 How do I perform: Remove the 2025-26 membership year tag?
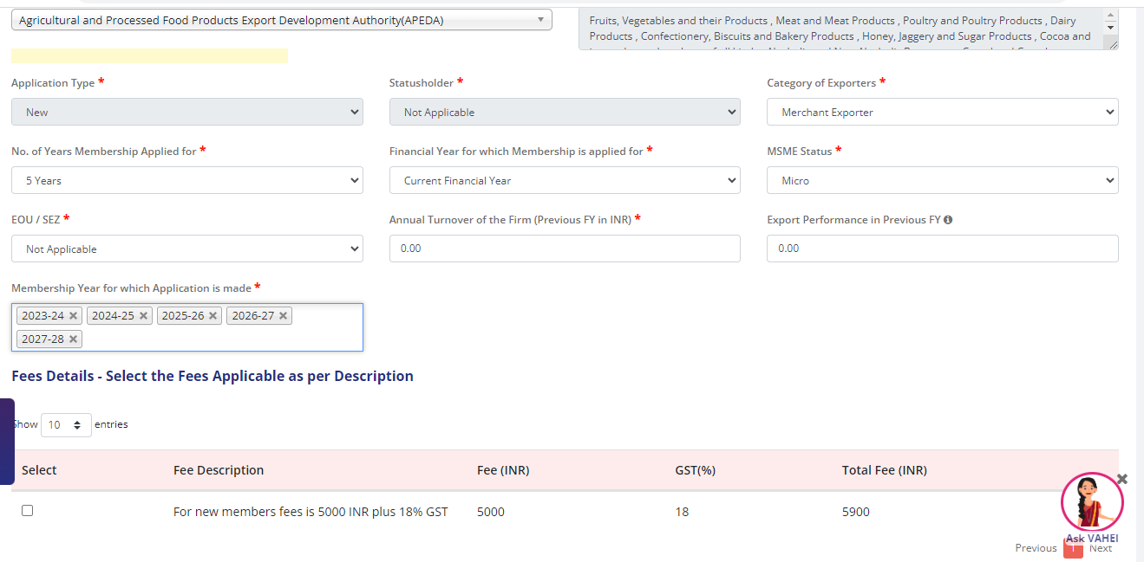click(x=212, y=316)
